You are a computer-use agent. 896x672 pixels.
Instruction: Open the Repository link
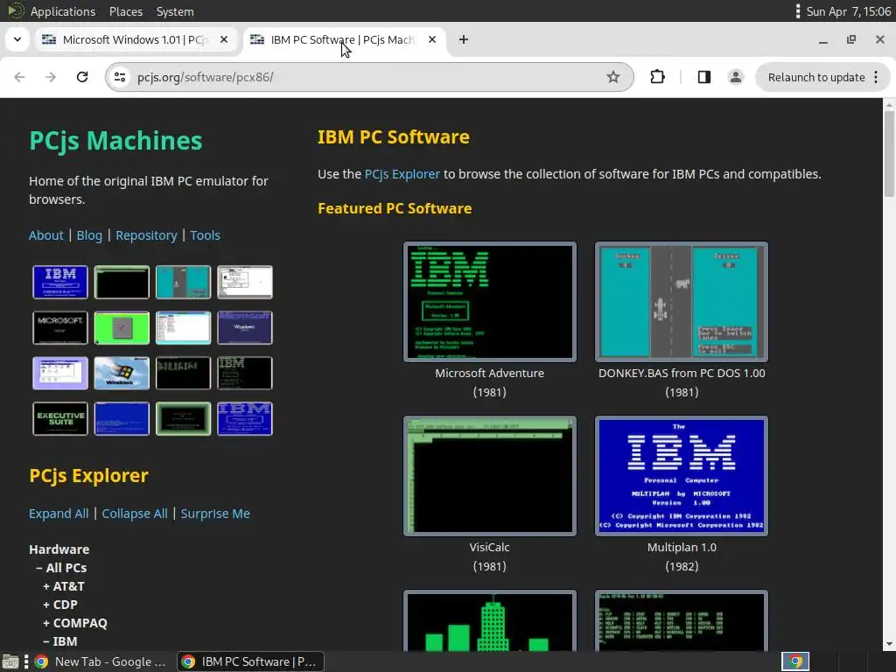click(x=146, y=235)
